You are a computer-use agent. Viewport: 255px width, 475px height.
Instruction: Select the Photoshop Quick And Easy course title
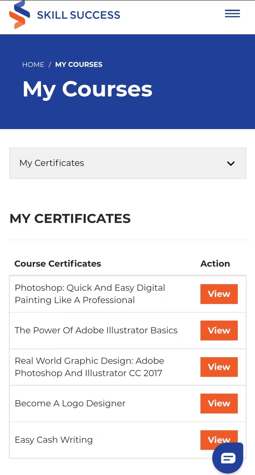point(90,294)
